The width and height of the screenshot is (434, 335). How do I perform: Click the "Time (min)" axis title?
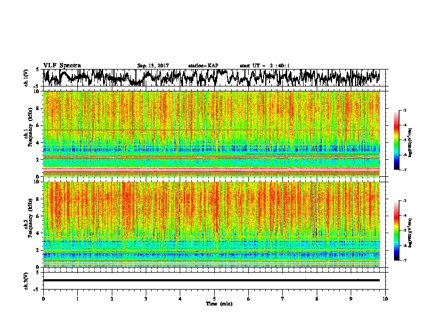219,304
